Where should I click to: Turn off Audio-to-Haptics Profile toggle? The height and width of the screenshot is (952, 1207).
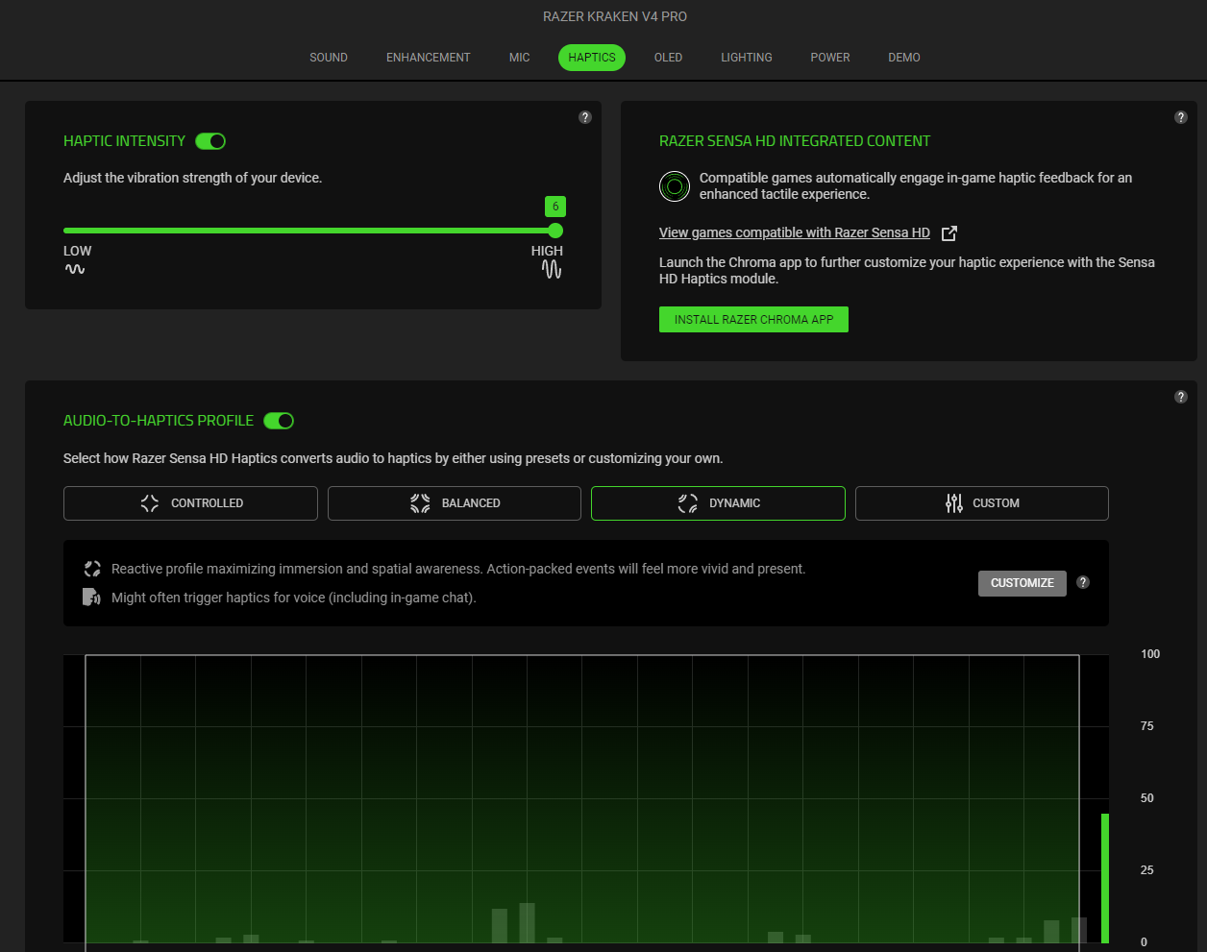279,421
